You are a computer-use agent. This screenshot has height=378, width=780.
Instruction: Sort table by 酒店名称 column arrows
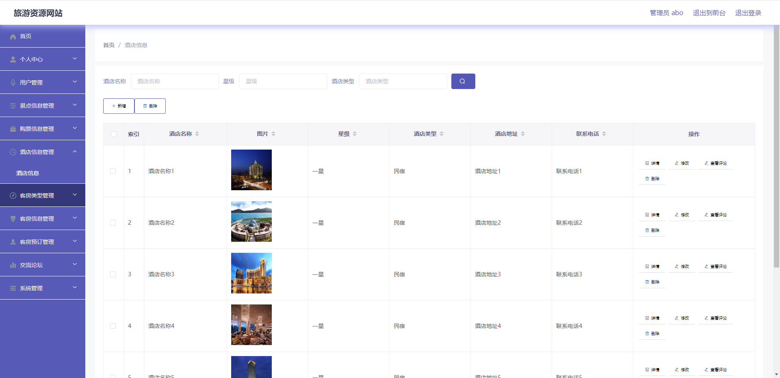(x=197, y=134)
